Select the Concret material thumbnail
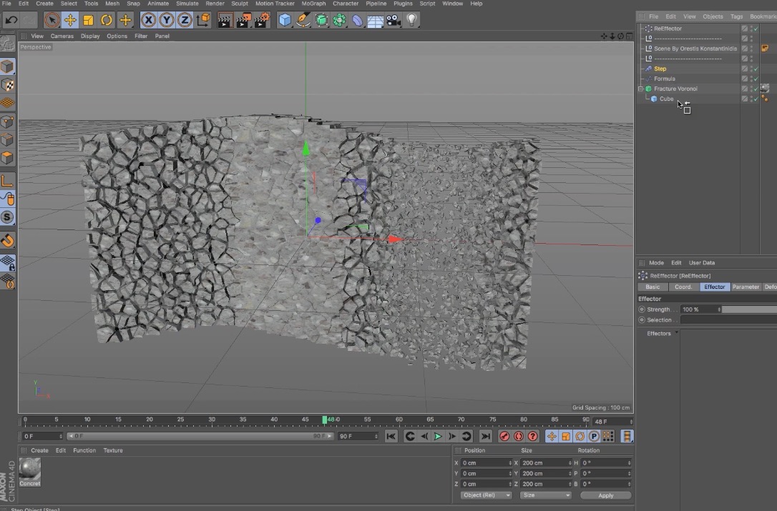 click(x=29, y=472)
